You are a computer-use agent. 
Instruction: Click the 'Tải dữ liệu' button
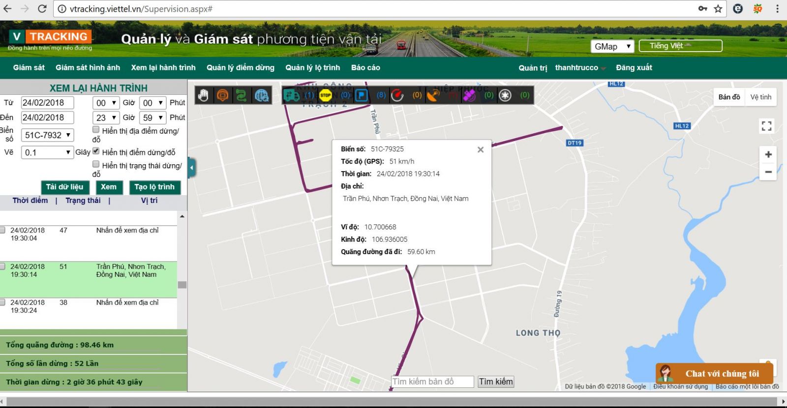65,187
